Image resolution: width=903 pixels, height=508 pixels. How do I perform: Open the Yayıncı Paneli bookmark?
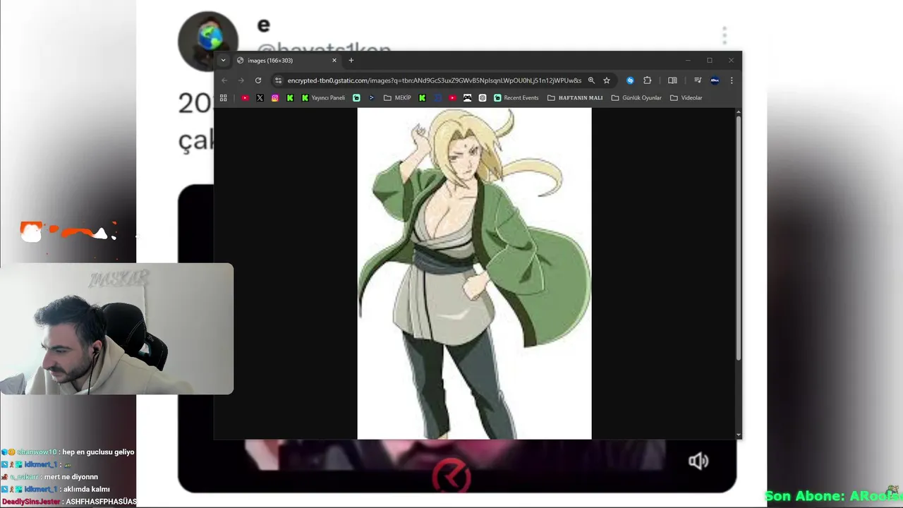[x=323, y=98]
